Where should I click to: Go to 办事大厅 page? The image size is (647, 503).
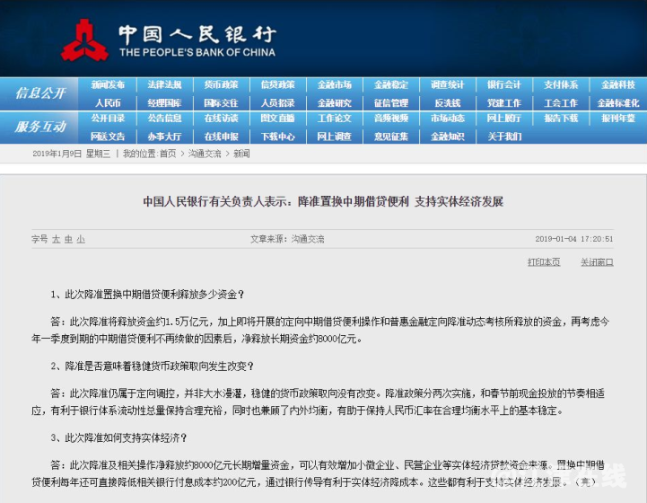[164, 137]
